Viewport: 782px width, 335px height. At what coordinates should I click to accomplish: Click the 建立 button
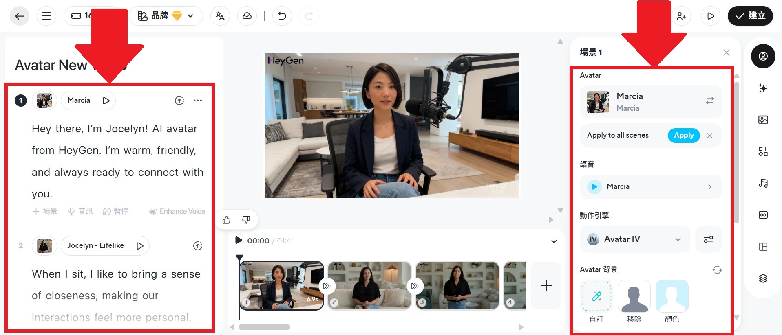pyautogui.click(x=750, y=16)
